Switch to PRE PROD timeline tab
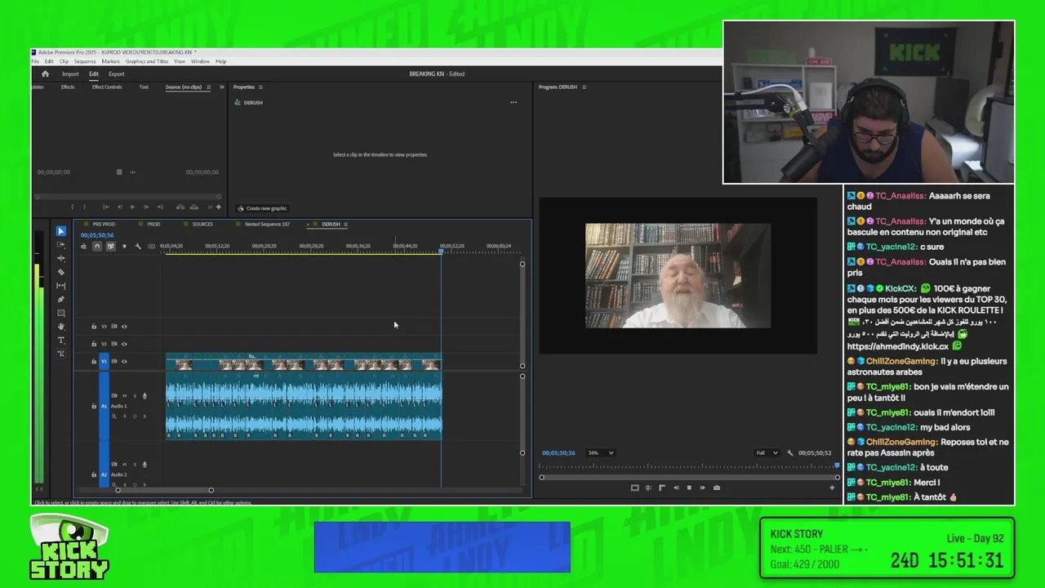This screenshot has height=588, width=1045. (x=104, y=224)
